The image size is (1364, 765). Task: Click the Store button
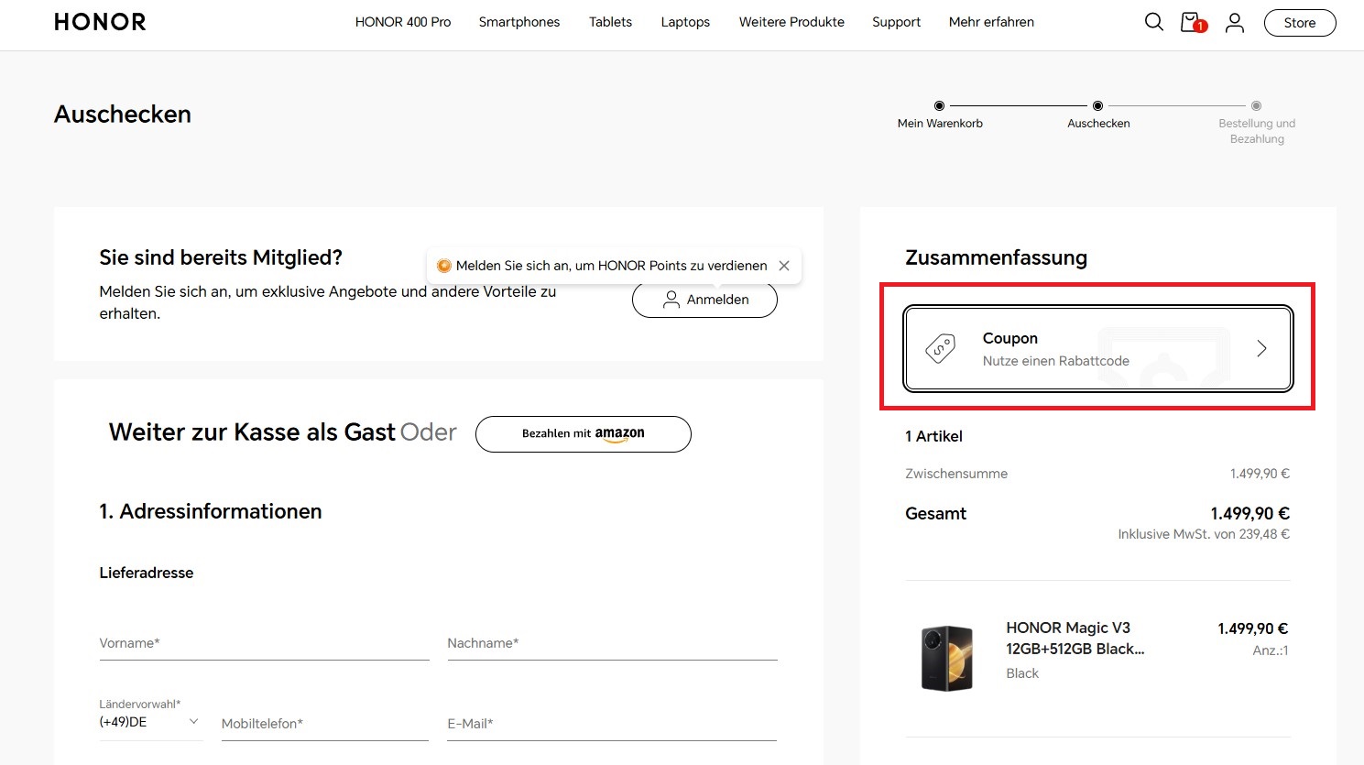1300,23
